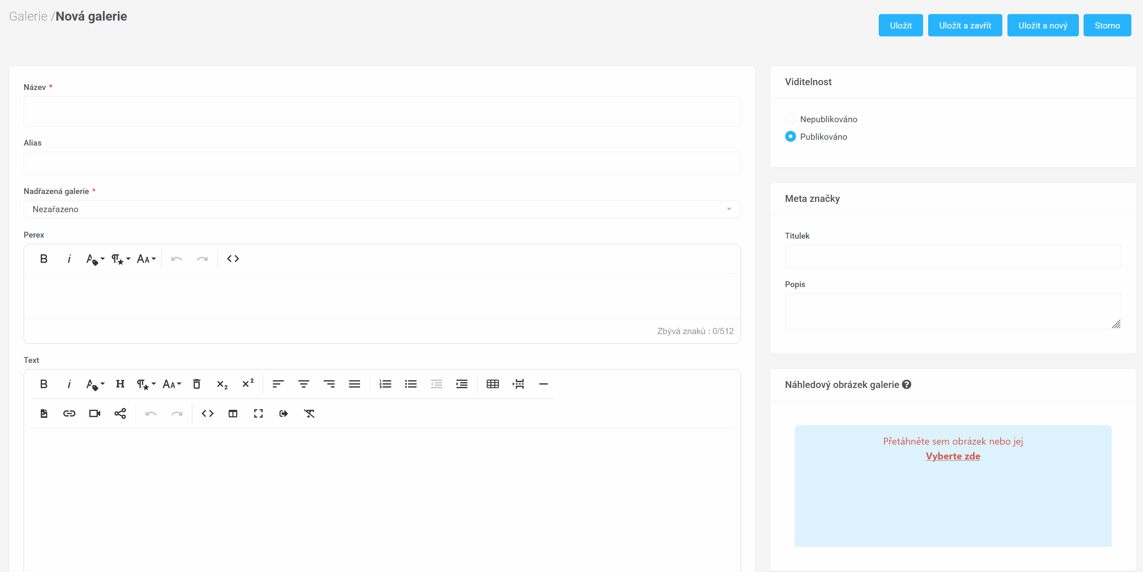This screenshot has height=572, width=1143.
Task: Open code view in Perex editor
Action: pos(233,259)
